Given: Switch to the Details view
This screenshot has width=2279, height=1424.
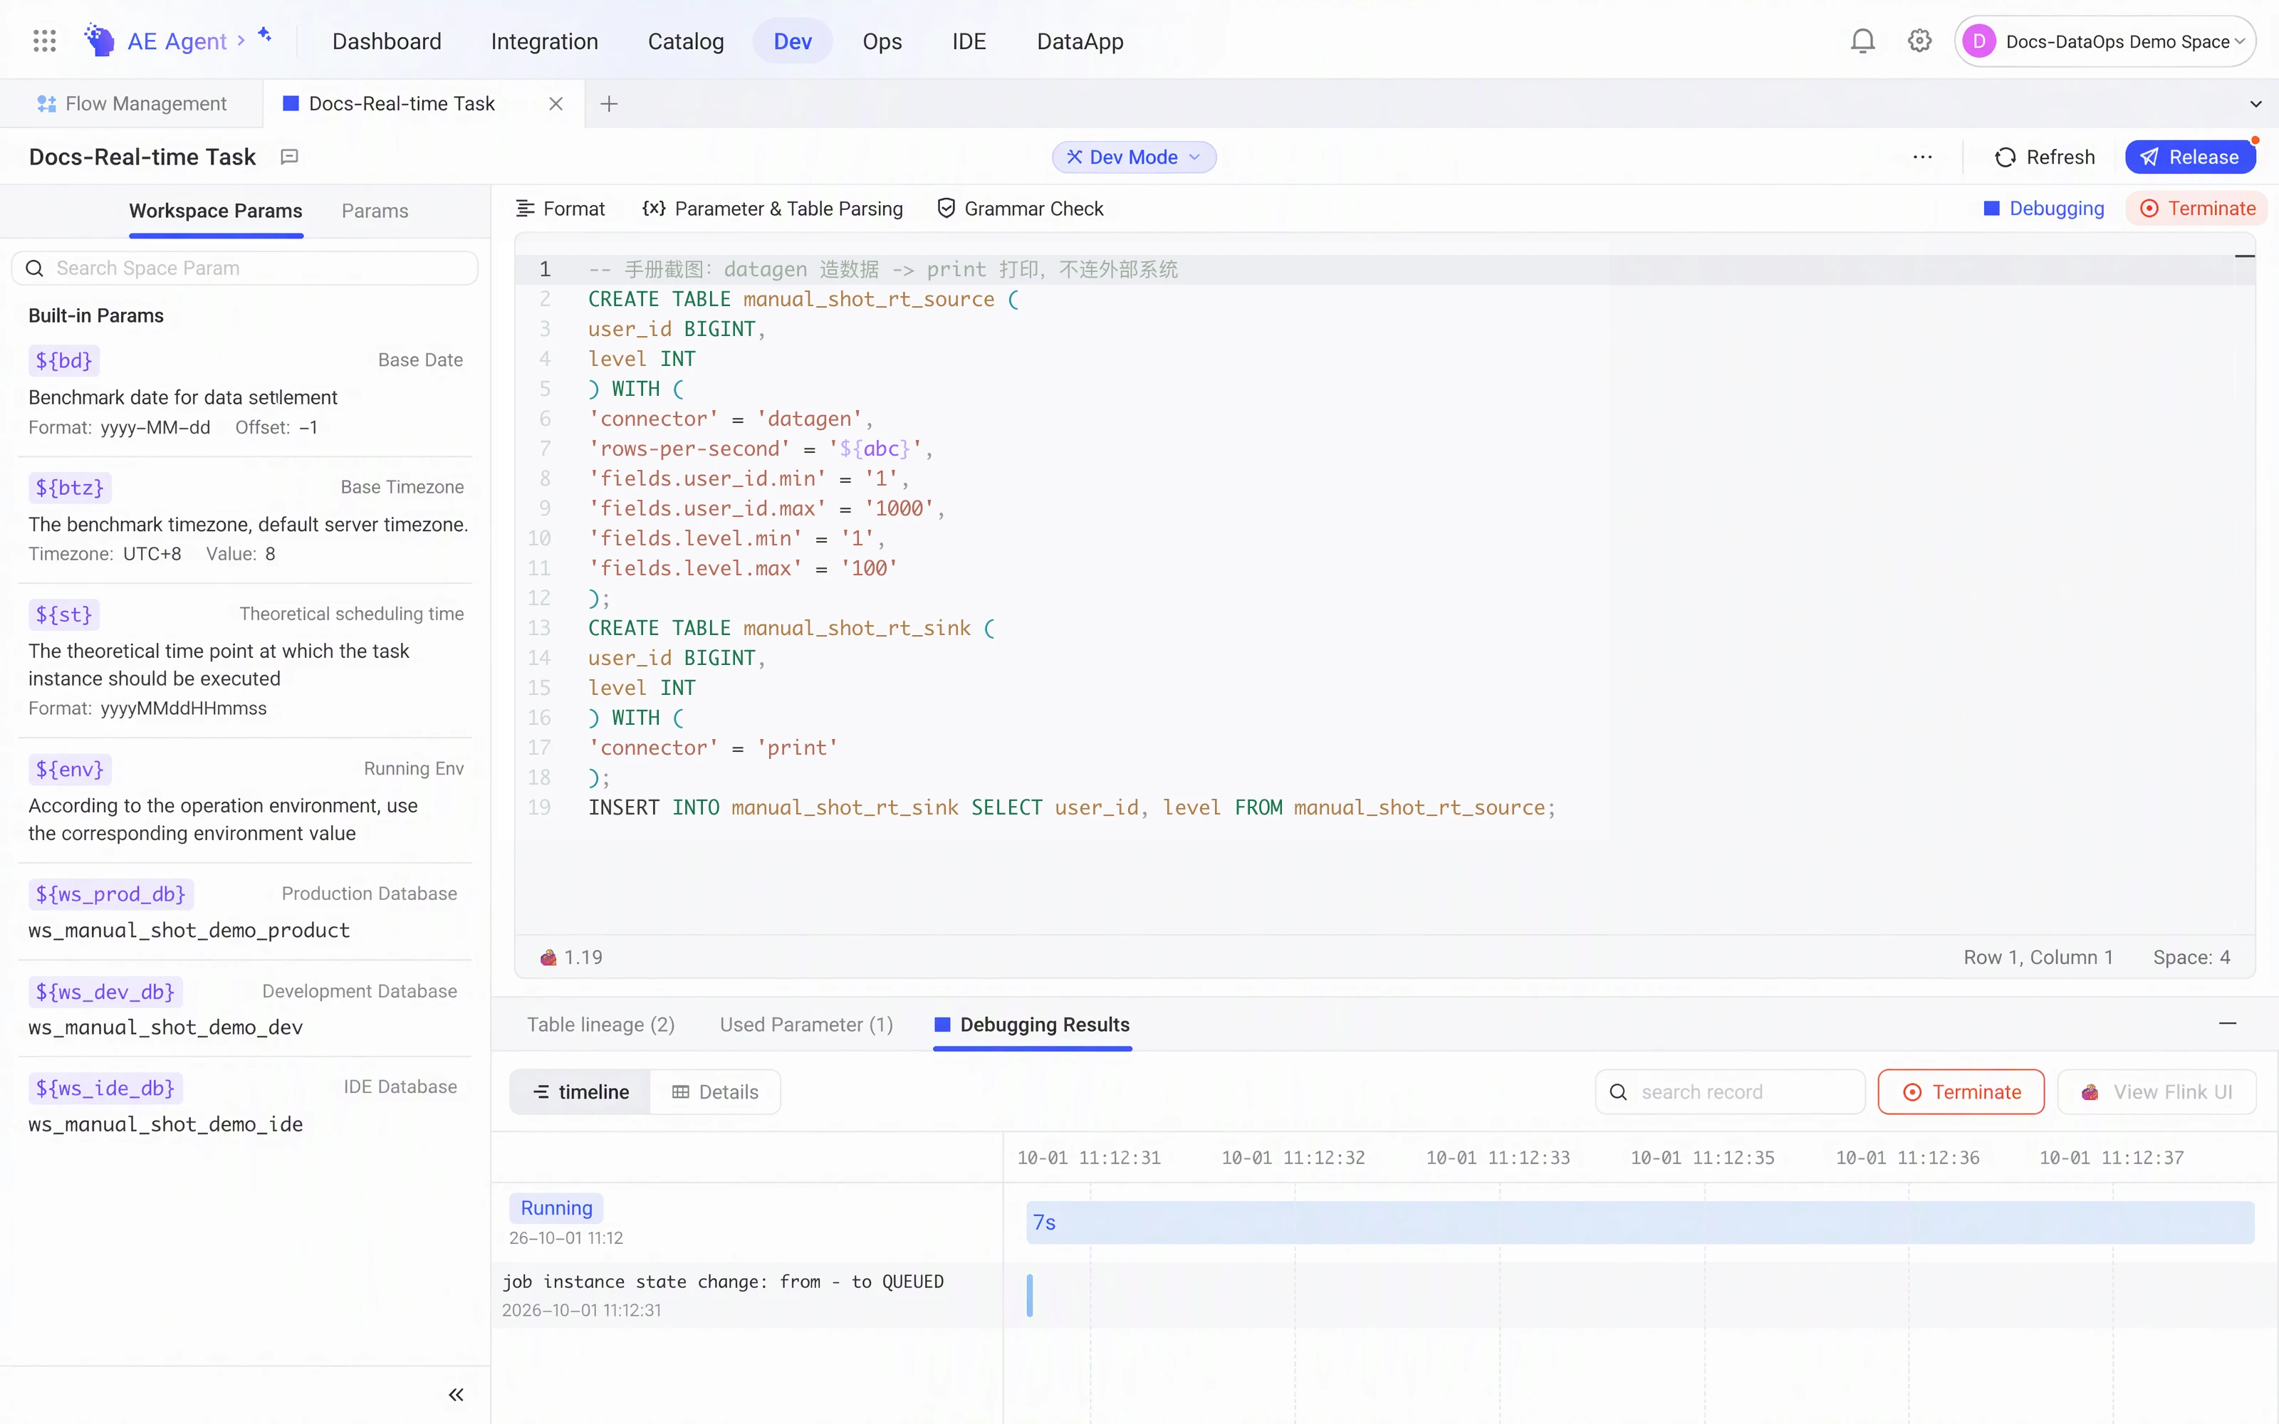Looking at the screenshot, I should tap(715, 1091).
